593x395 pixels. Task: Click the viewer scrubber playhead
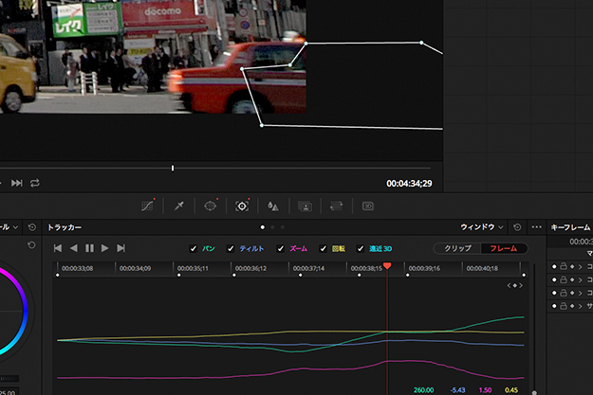coord(173,169)
